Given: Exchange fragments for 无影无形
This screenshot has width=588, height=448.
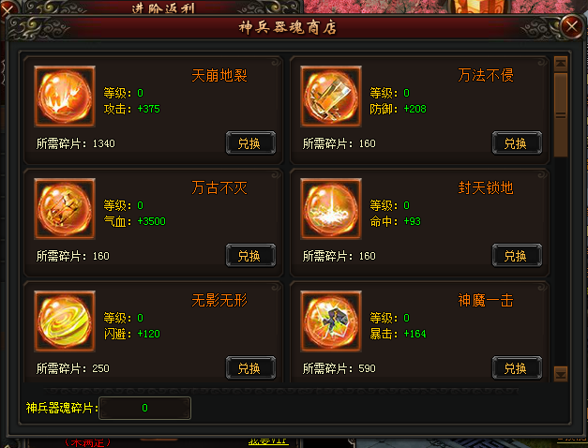Looking at the screenshot, I should point(250,367).
